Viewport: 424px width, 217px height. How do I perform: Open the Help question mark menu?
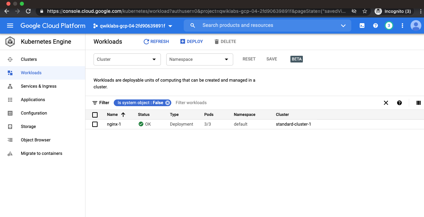pyautogui.click(x=376, y=26)
